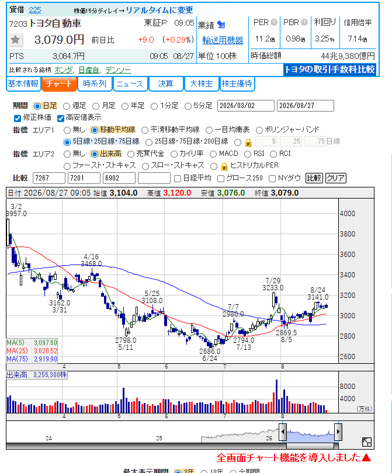
Task: Click the premium lock icon beside custom moving average
Action: [248, 142]
